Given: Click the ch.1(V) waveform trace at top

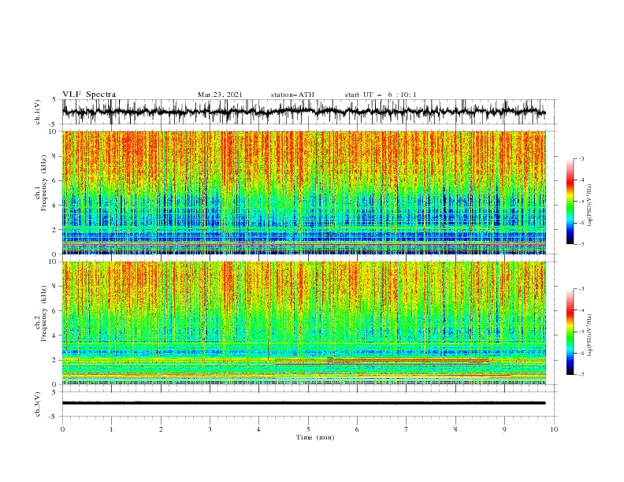Looking at the screenshot, I should click(x=304, y=112).
